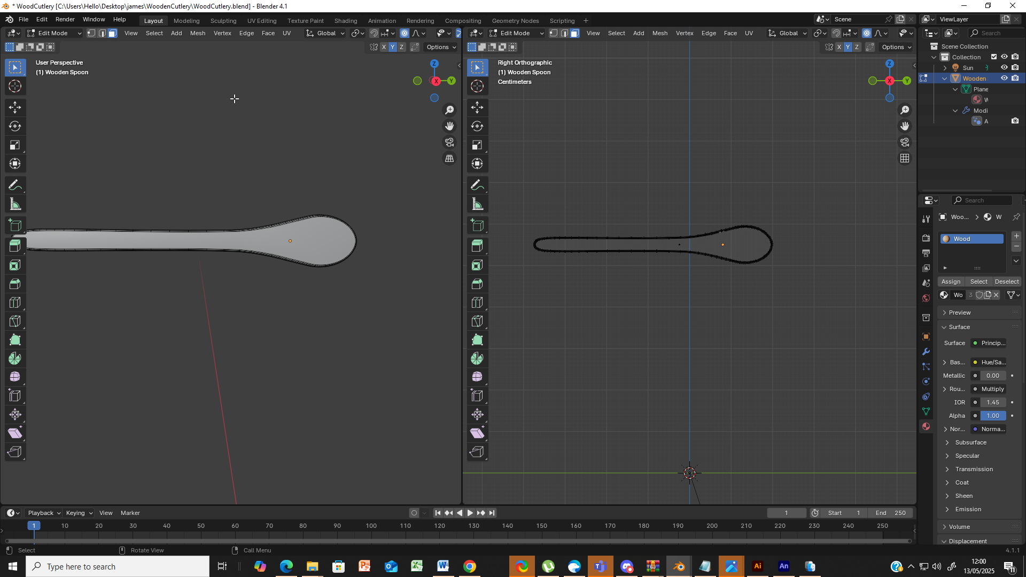Select the Rotate tool in left viewport

click(x=15, y=127)
